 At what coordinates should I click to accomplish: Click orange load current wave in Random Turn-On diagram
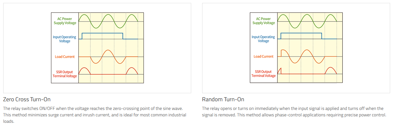point(307,57)
